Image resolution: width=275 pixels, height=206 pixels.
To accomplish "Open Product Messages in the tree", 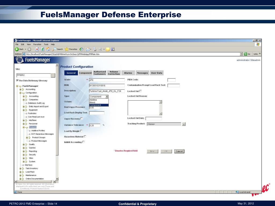I will 39,141.
